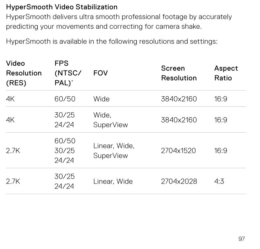The height and width of the screenshot is (249, 260).
Task: Select the Aspect Ratio column header
Action: point(226,73)
